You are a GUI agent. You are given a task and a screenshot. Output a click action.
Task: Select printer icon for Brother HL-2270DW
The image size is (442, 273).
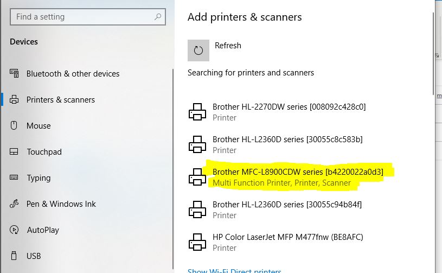coord(197,112)
